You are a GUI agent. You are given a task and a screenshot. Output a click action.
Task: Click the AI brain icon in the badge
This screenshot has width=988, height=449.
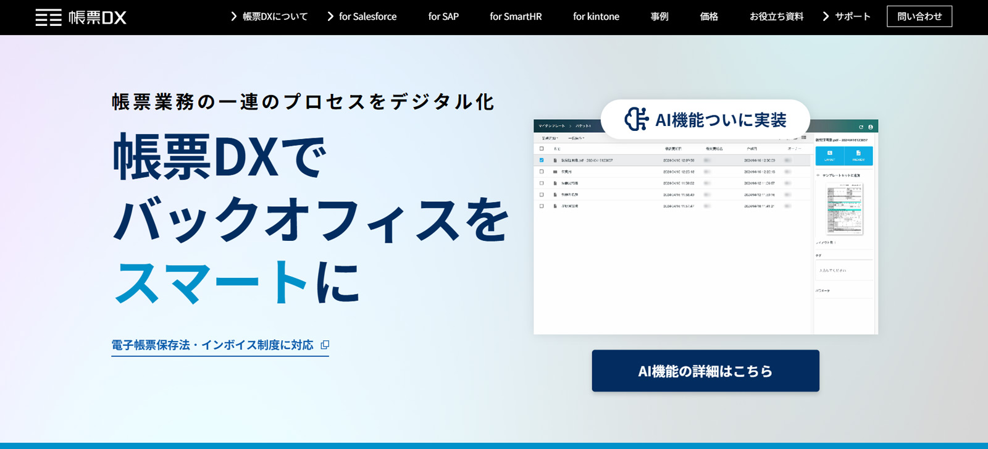click(636, 119)
